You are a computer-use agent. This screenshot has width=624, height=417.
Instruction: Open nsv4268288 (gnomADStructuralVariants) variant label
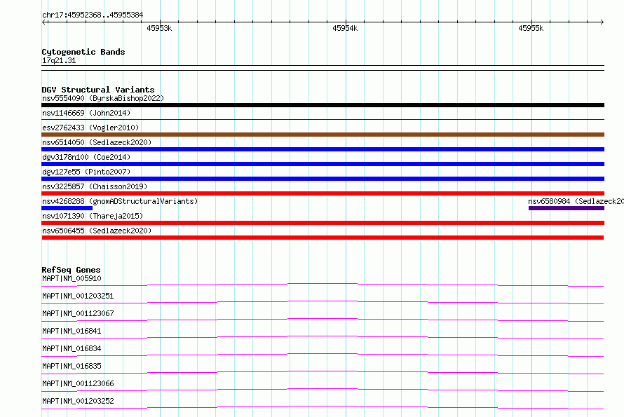tap(120, 201)
